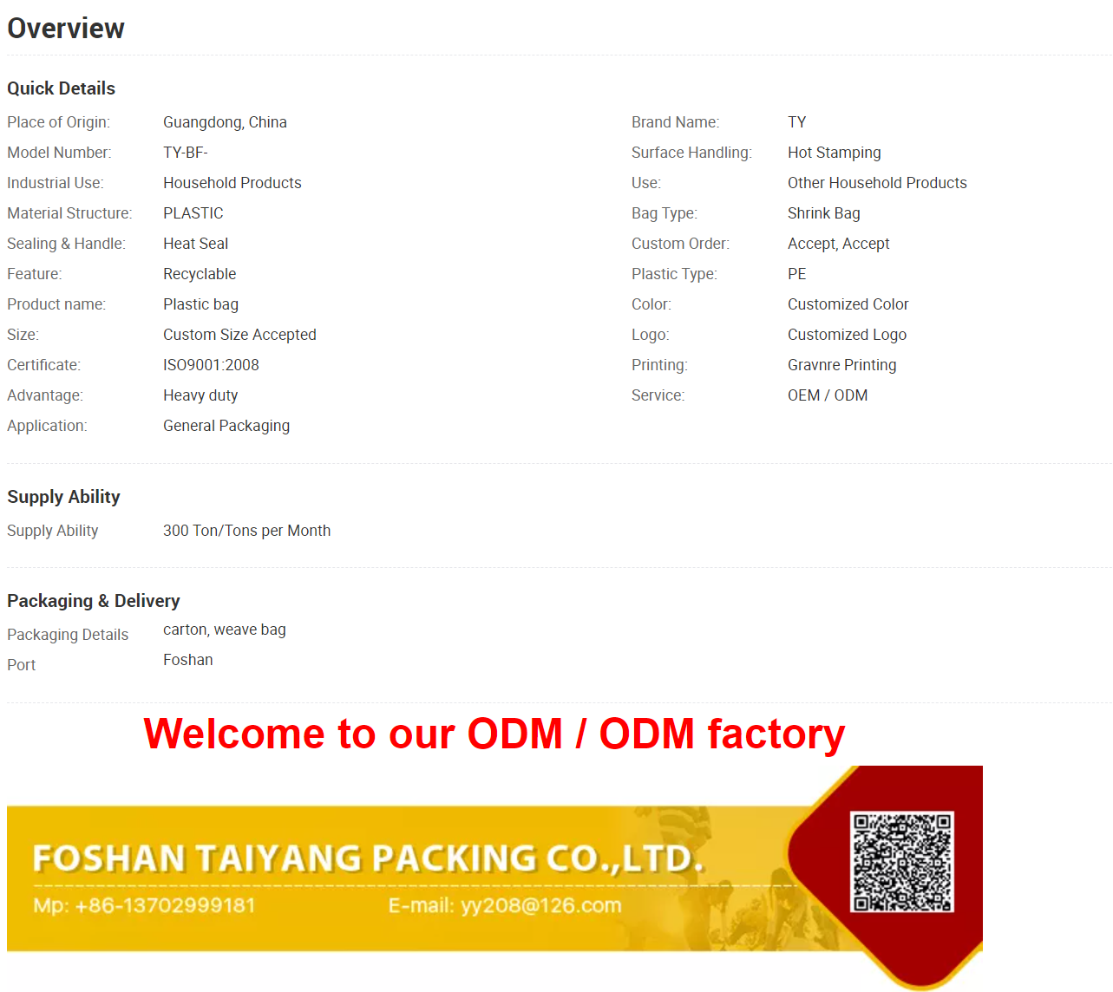
Task: Click the Household Products value for Industrial Use
Action: point(232,183)
